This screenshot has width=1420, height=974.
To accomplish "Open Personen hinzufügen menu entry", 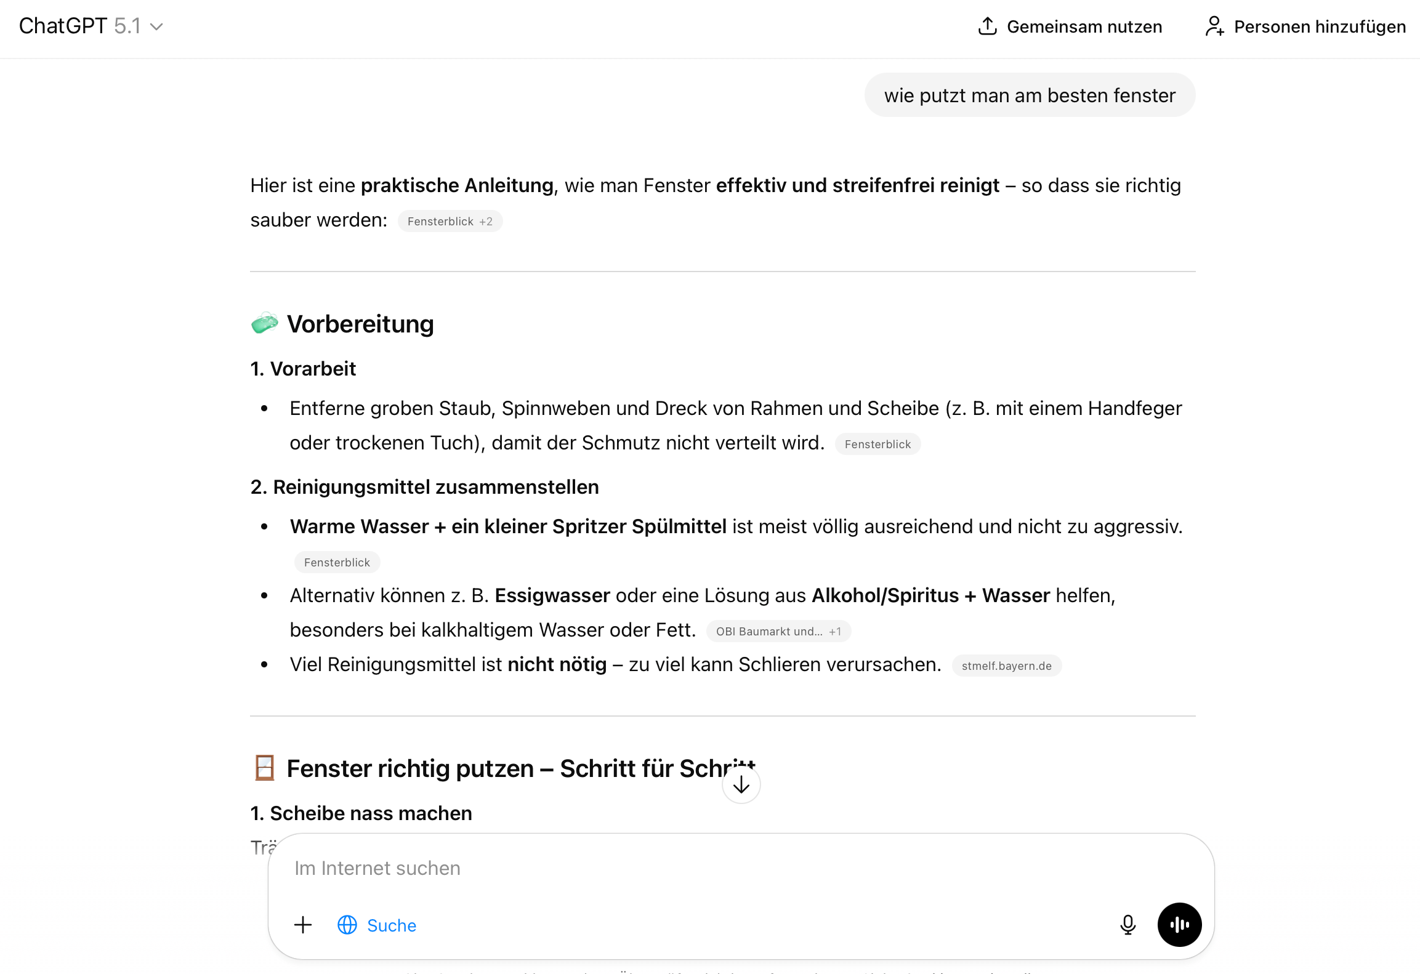I will click(1320, 26).
